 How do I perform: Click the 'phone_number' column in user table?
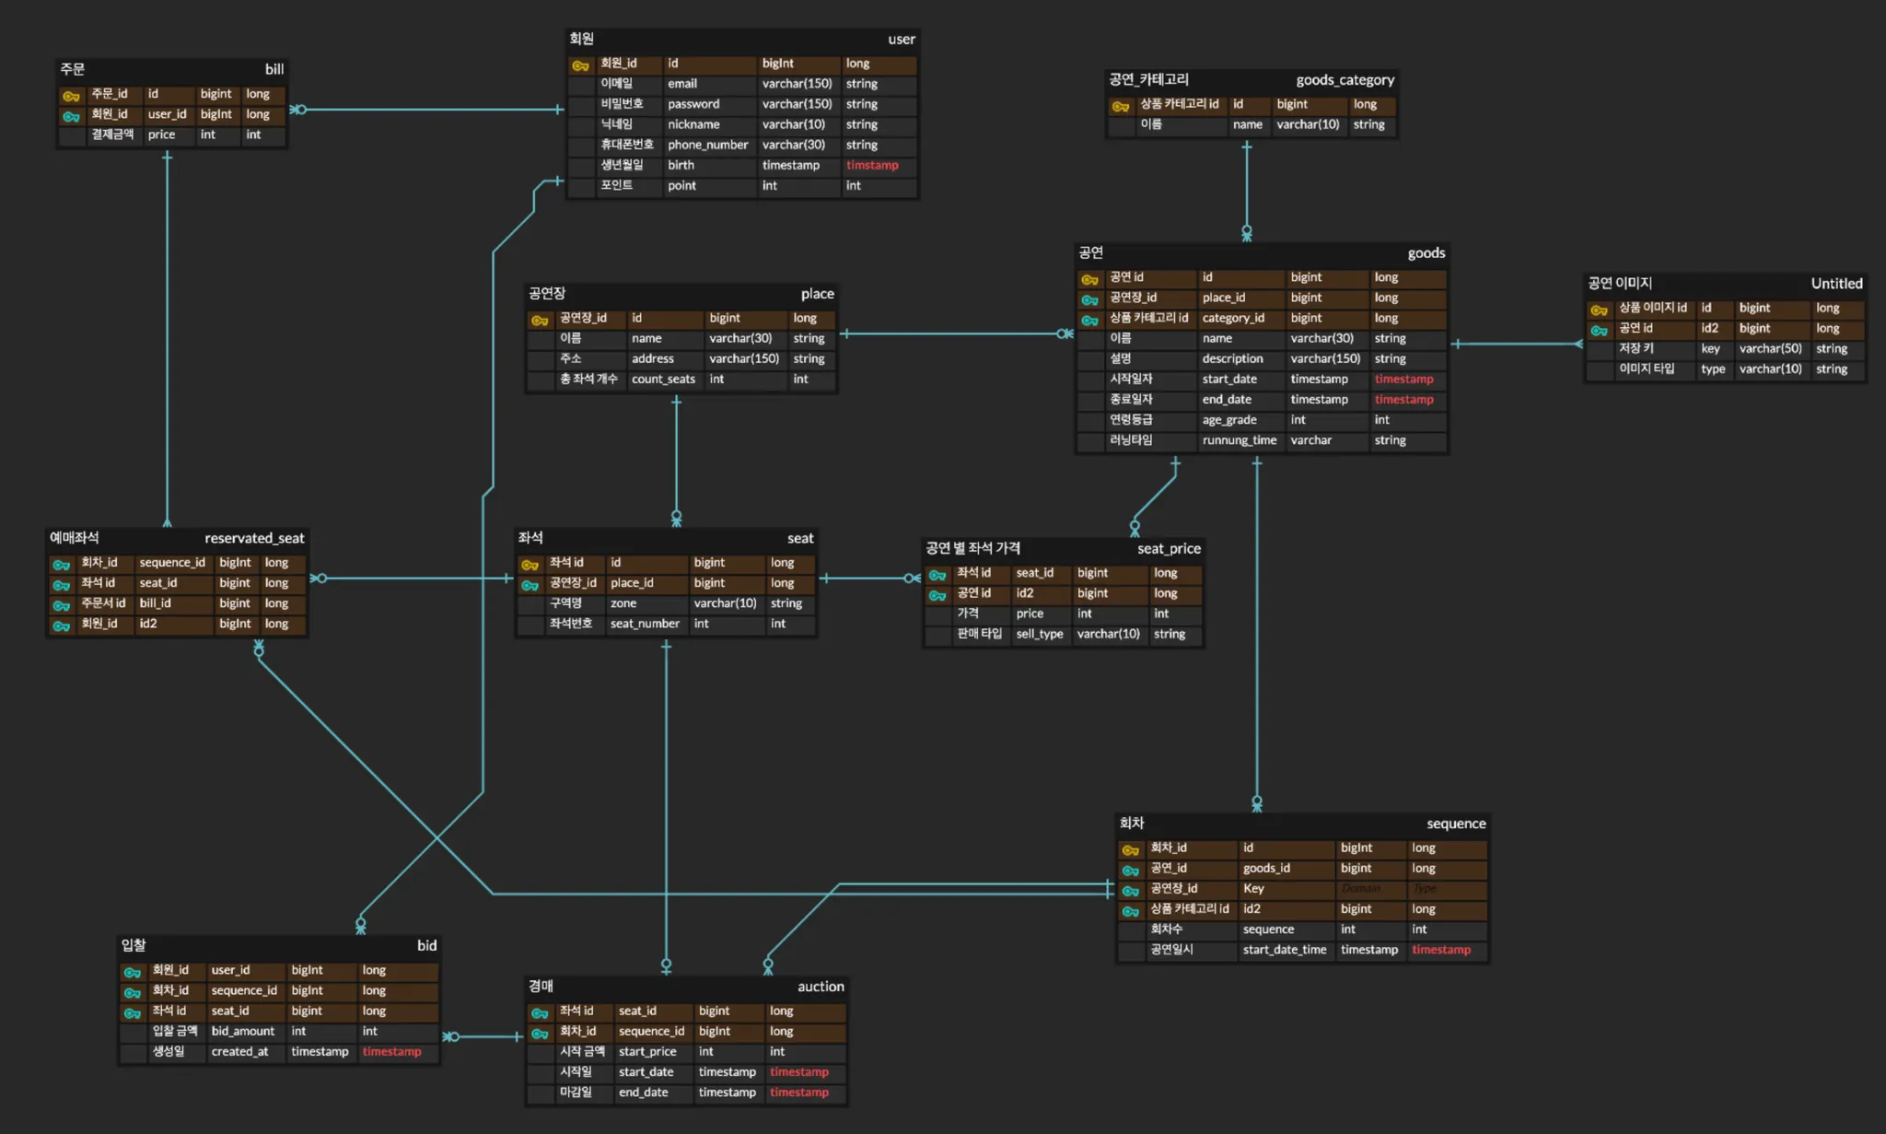(x=707, y=146)
